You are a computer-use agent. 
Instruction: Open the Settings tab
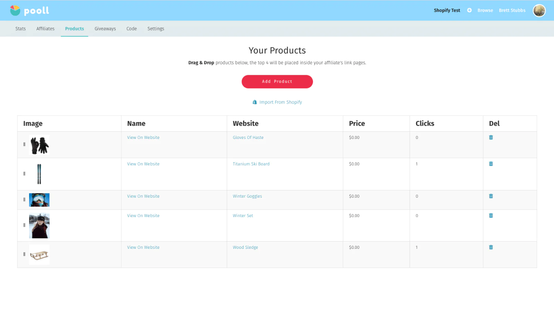[156, 29]
